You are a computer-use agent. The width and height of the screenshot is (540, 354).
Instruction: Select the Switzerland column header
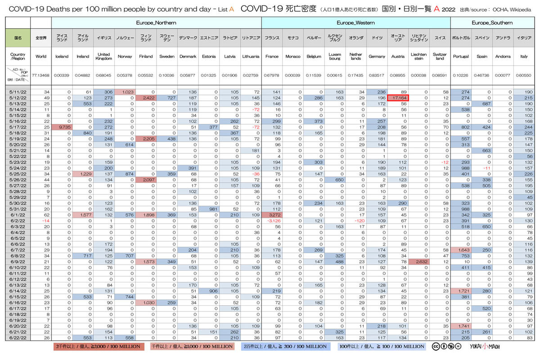[x=440, y=57]
